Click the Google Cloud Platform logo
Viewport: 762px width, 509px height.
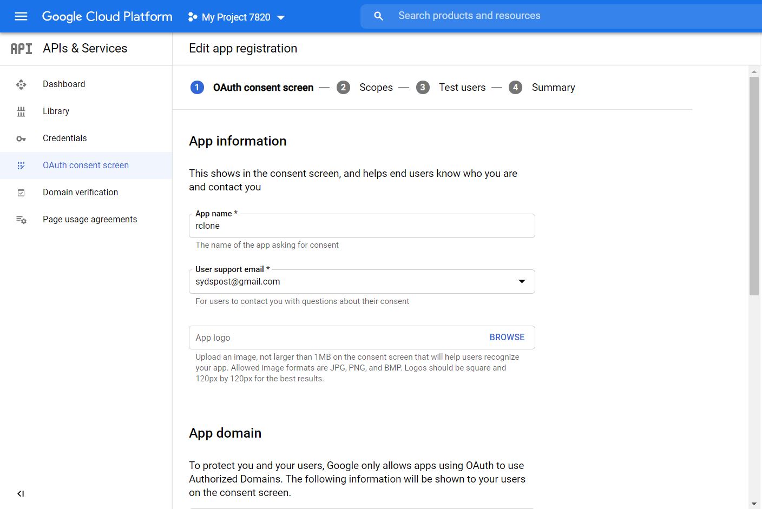coord(107,16)
